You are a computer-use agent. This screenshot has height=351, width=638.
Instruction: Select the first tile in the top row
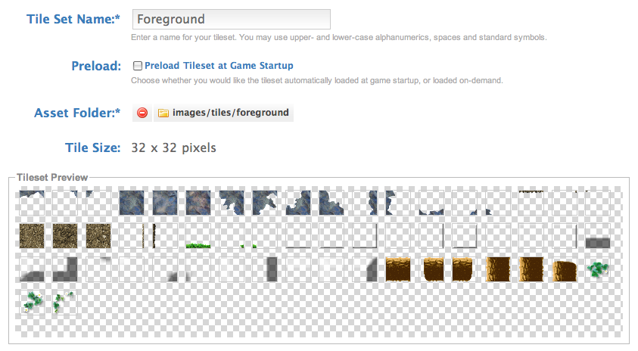[x=31, y=203]
